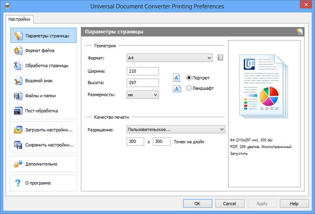Viewport: 315px width, 214px height.
Task: Open Дополнительно advanced settings
Action: point(17,164)
